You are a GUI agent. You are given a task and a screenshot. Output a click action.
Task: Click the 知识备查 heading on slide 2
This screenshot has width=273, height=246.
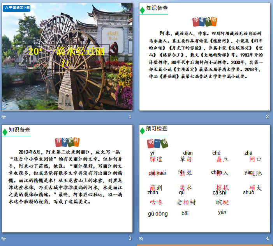157,8
